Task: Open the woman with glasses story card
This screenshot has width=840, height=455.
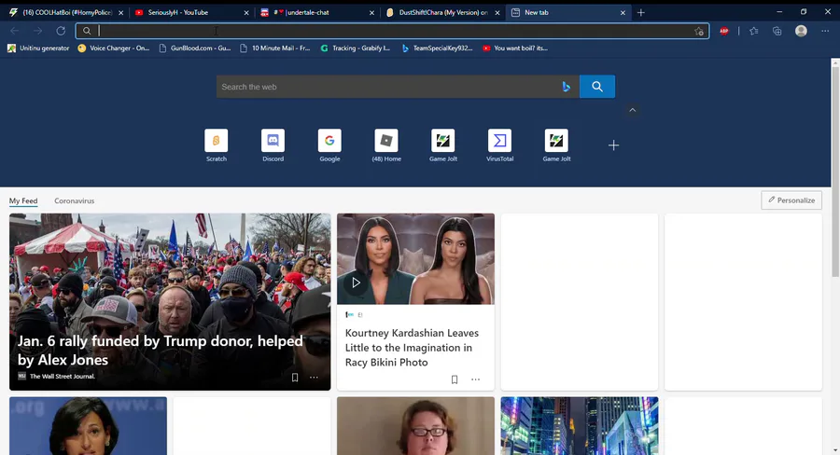Action: click(x=415, y=425)
